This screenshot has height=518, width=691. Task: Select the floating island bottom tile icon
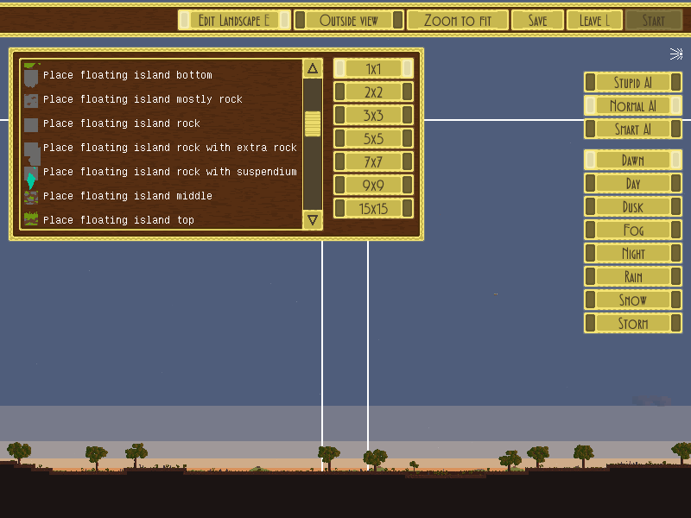[x=31, y=75]
